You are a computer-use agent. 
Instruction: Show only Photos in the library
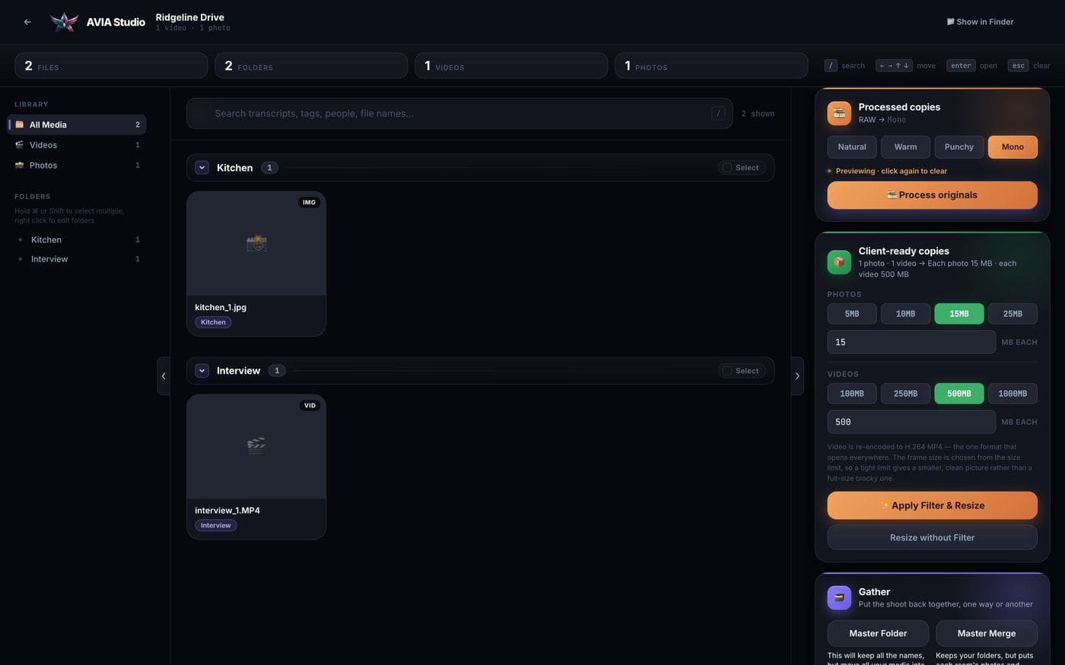pos(77,166)
